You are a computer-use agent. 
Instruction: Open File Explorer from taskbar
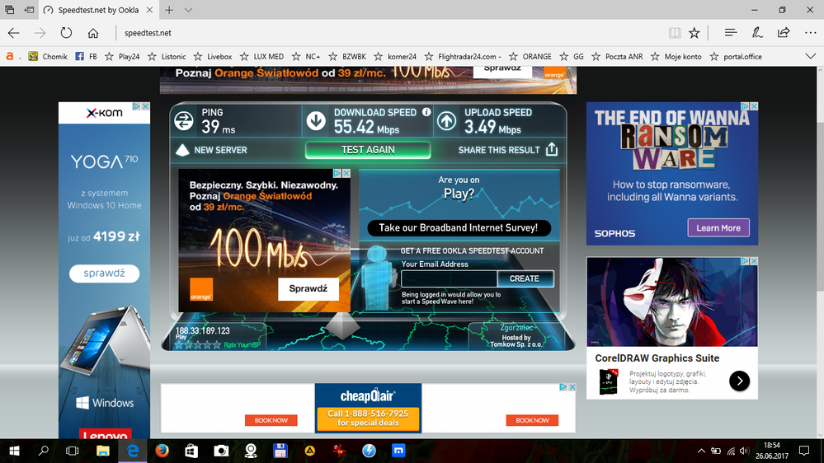pyautogui.click(x=102, y=451)
